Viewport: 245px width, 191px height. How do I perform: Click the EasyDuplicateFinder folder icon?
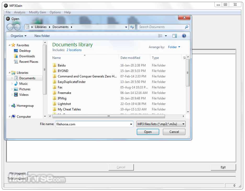[x=54, y=82]
